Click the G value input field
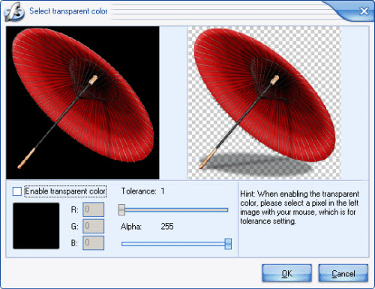The height and width of the screenshot is (289, 375). [94, 226]
